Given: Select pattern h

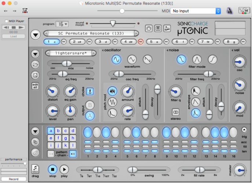Looking at the screenshot, I should pyautogui.click(x=73, y=138).
